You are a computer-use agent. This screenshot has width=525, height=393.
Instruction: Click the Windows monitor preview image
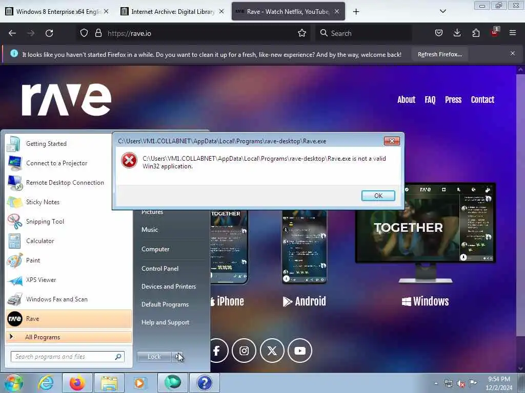(425, 233)
